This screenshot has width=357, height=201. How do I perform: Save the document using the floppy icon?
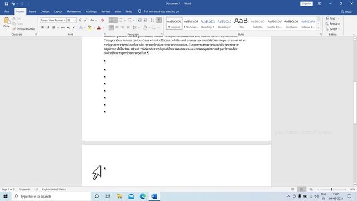click(x=6, y=4)
